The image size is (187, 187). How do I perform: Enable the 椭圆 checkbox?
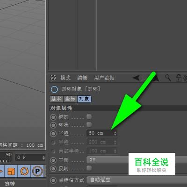89,116
